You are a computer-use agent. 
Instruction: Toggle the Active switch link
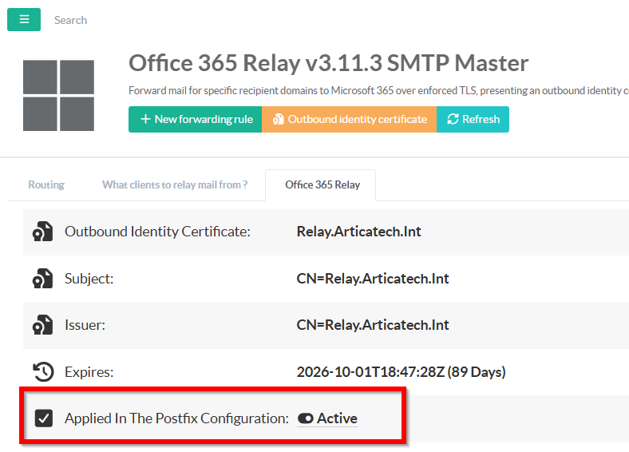point(327,418)
